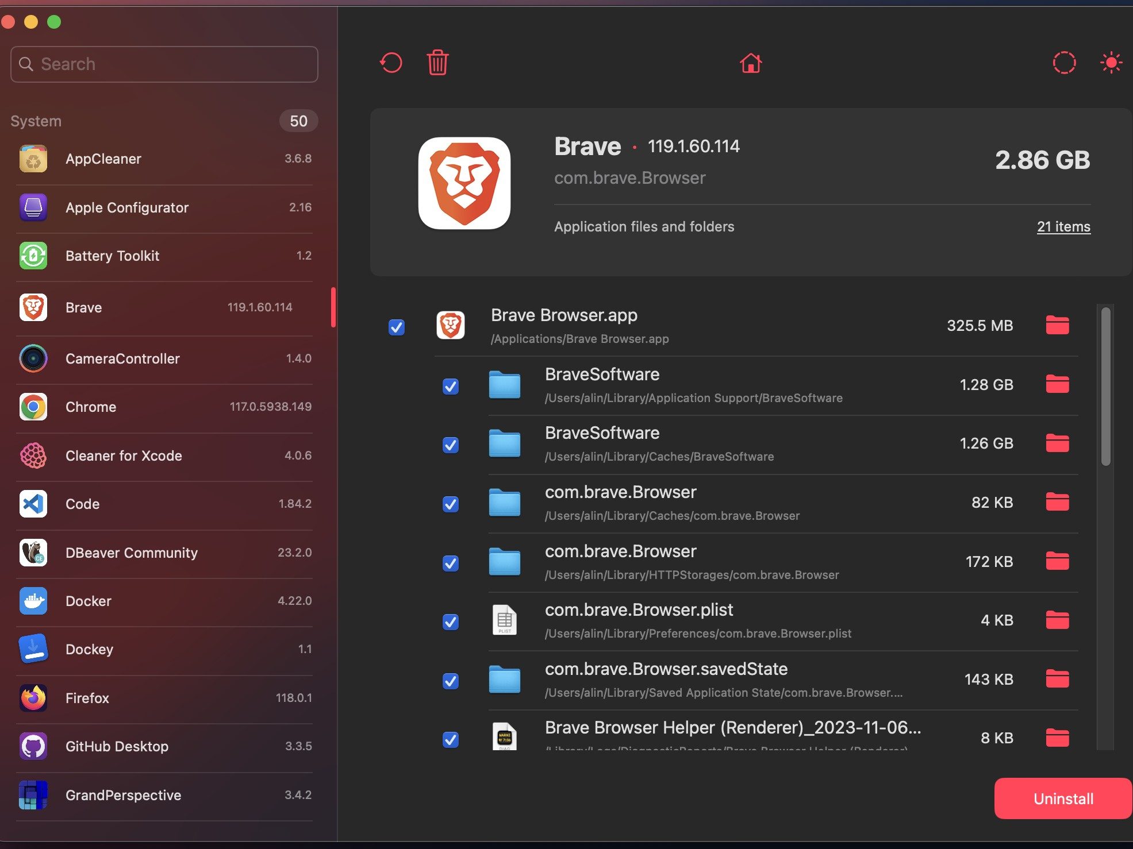Click the large Brave lion logo
Screen dimensions: 1133x849
(464, 183)
